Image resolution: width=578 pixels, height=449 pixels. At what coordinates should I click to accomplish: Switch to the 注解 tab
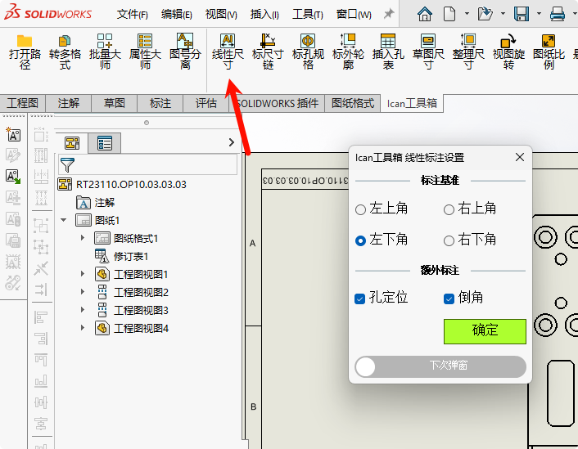69,103
